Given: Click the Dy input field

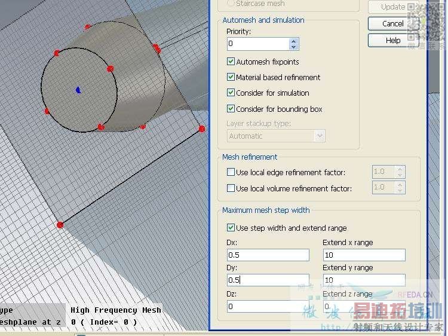Looking at the screenshot, I should [x=268, y=280].
